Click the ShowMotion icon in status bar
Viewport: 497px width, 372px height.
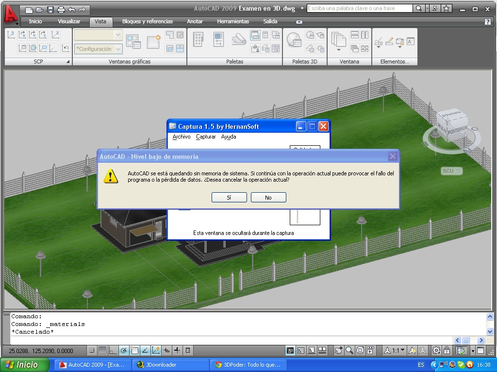point(370,350)
